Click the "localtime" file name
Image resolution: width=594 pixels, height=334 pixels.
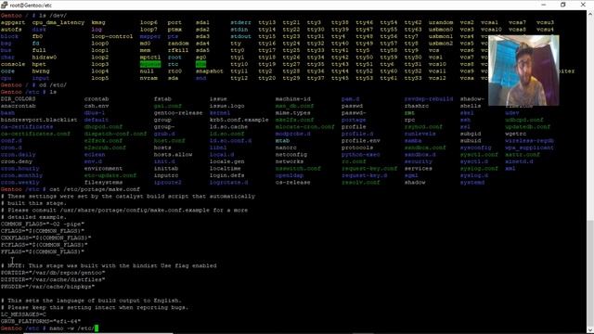point(225,168)
